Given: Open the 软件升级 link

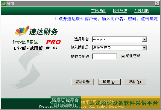Looking at the screenshot, I should [120, 11].
